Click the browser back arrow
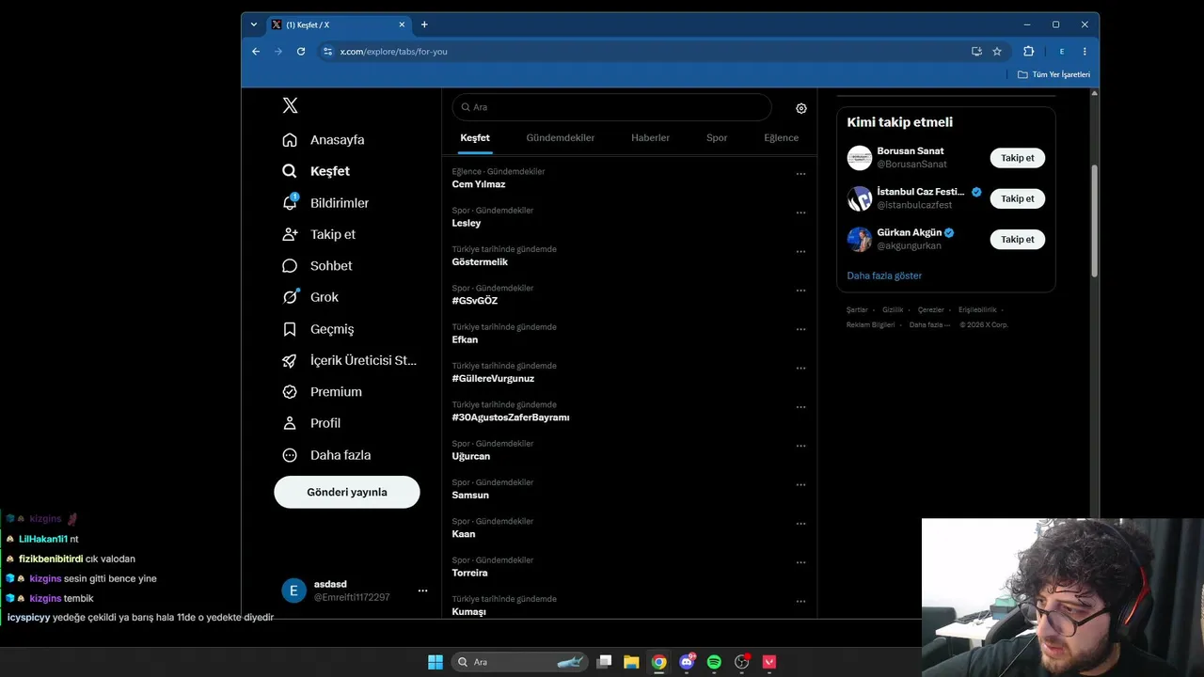 pyautogui.click(x=256, y=52)
